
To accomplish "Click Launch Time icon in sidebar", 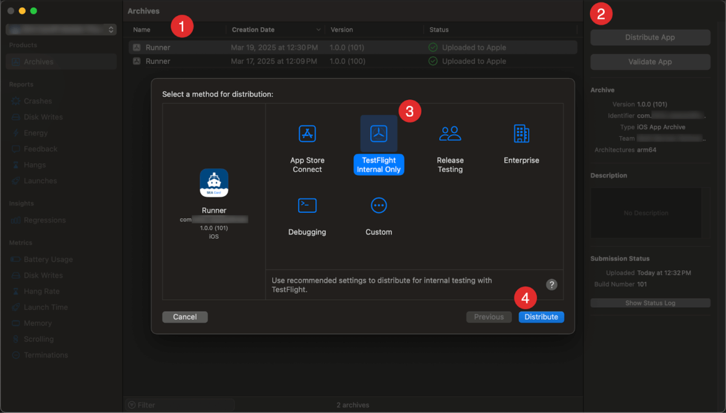I will coord(16,307).
